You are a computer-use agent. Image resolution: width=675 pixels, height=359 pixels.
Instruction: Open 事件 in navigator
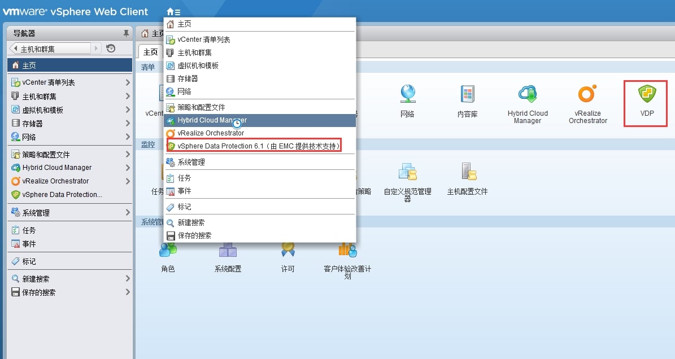point(69,244)
